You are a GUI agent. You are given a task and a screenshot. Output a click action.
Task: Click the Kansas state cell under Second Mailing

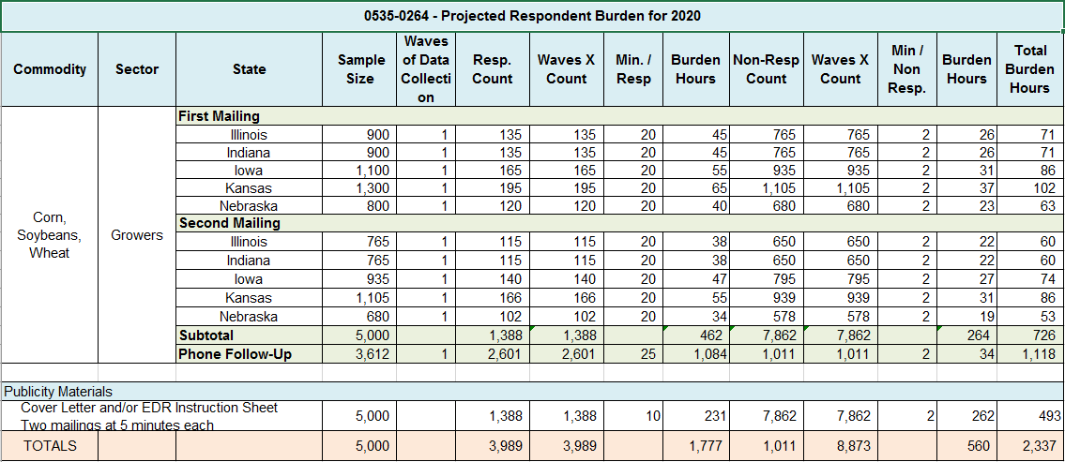point(249,297)
